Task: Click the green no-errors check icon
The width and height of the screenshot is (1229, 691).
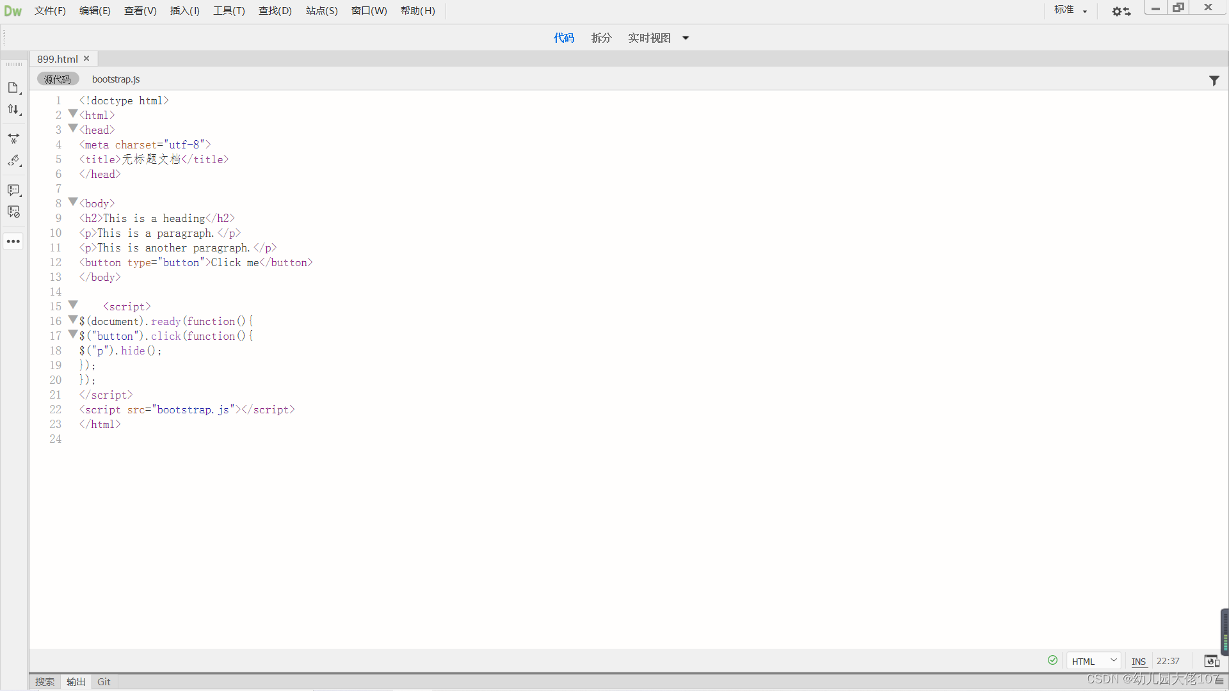Action: (1052, 660)
